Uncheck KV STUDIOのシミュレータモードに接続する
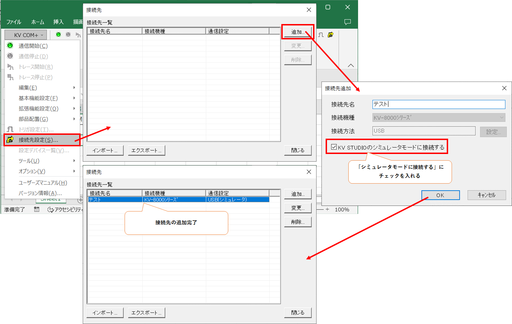 tap(333, 147)
